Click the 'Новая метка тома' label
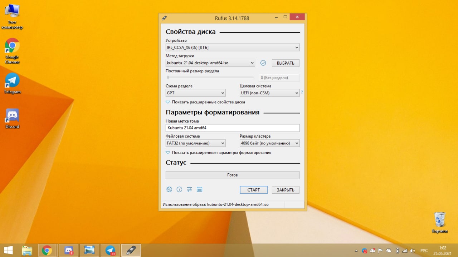Viewport: 458px width, 257px height. pos(182,121)
